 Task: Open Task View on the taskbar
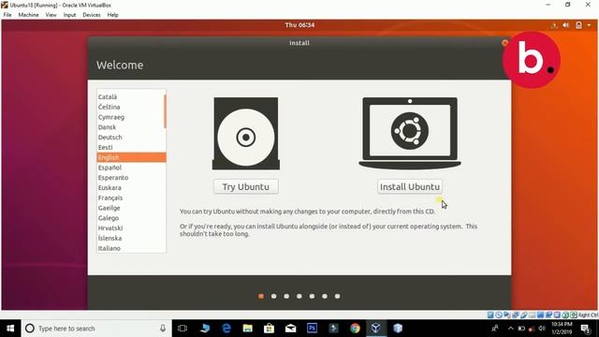click(x=183, y=329)
